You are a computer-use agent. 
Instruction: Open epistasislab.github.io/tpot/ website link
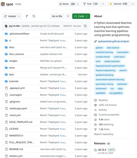click(114, 41)
